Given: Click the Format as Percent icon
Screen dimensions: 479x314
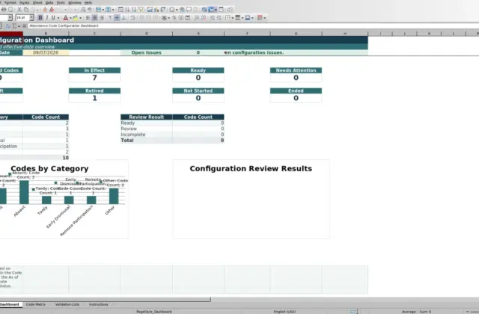Looking at the screenshot, I should 174,18.
